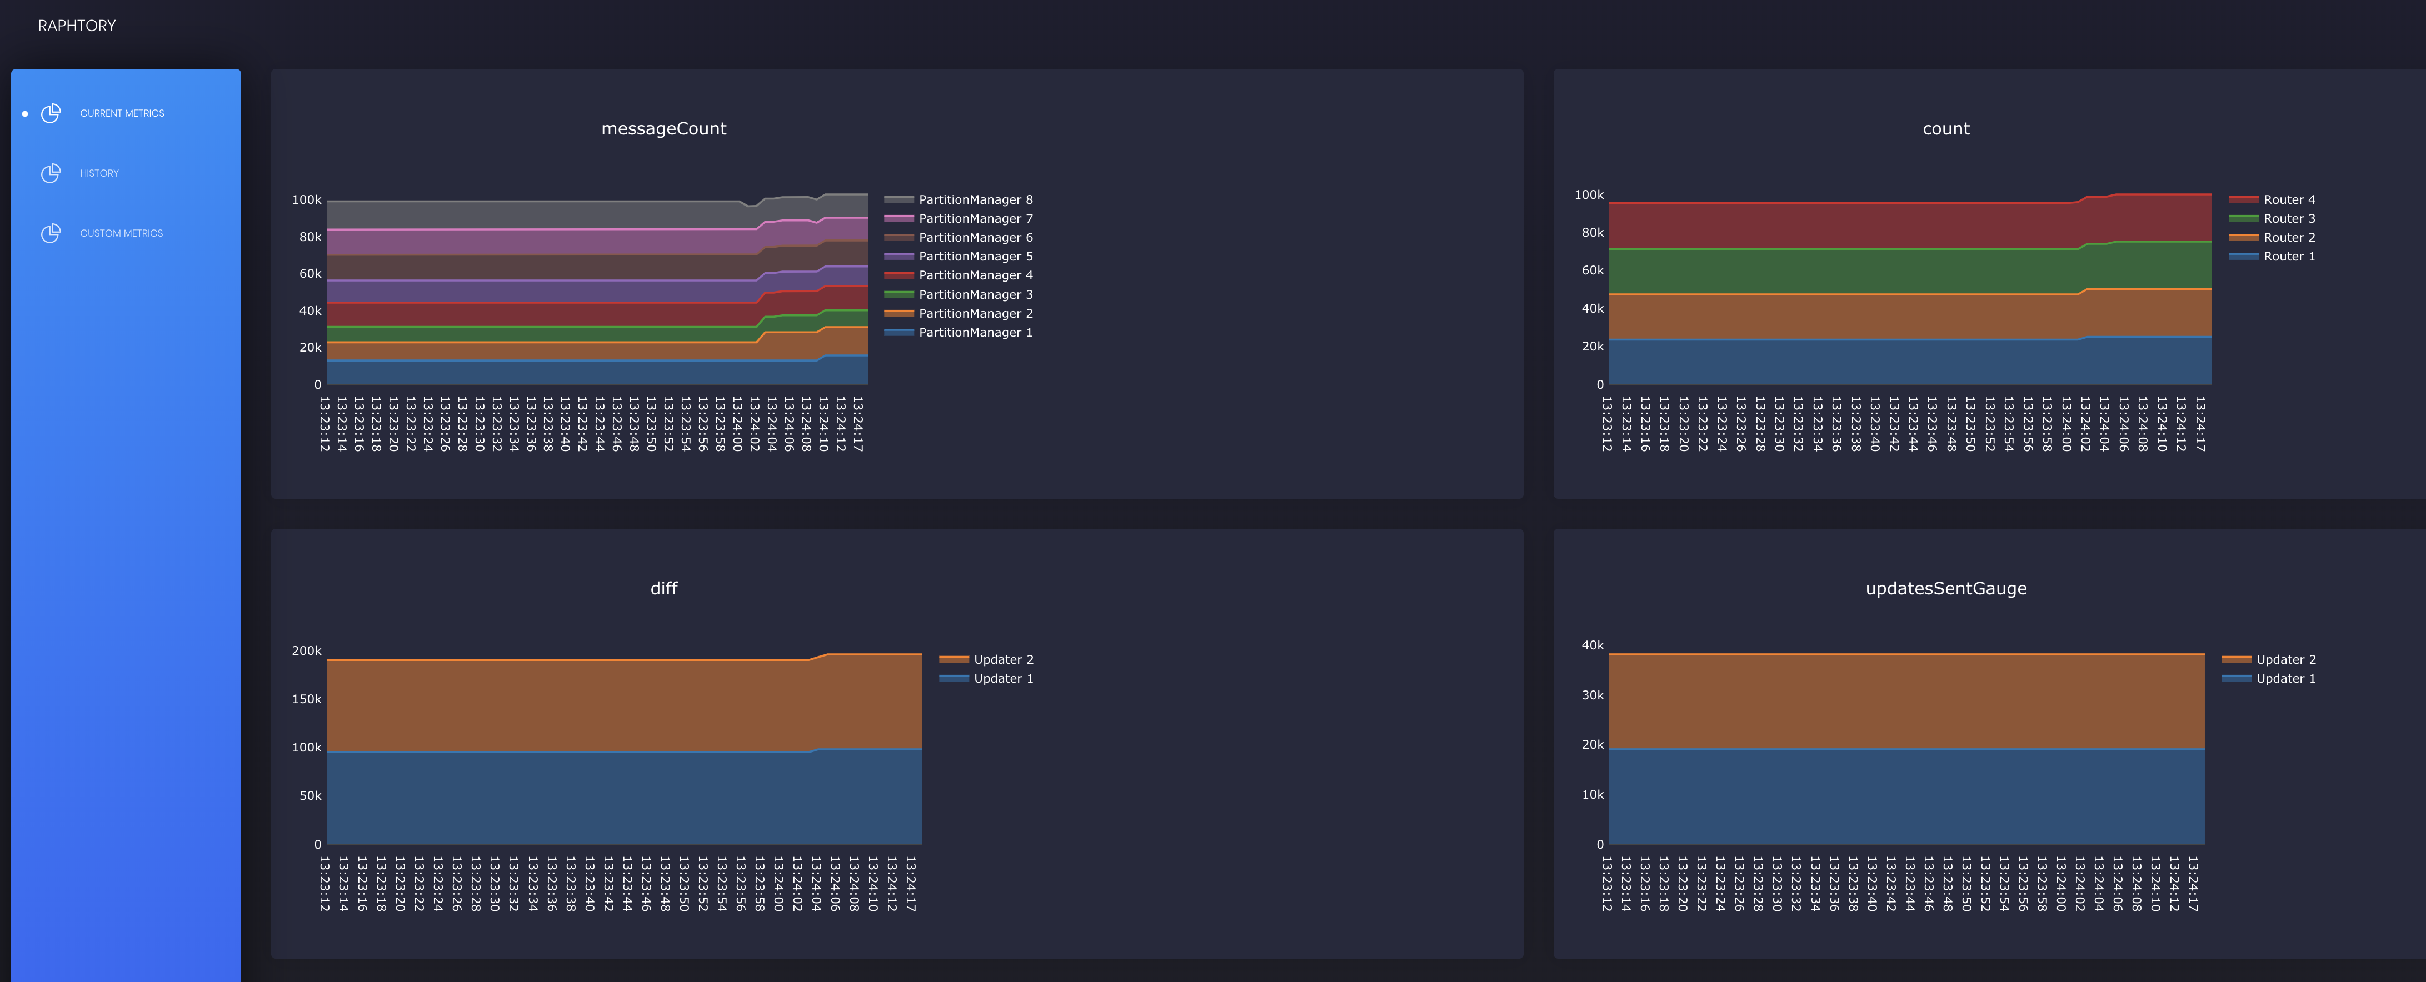Toggle Updater 2 in diff chart legend
Screen dimensions: 2426x982
[x=1003, y=659]
